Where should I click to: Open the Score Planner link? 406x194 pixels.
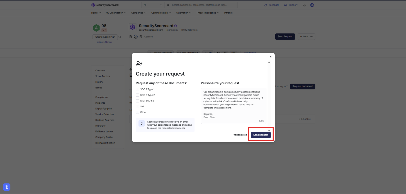[106, 42]
